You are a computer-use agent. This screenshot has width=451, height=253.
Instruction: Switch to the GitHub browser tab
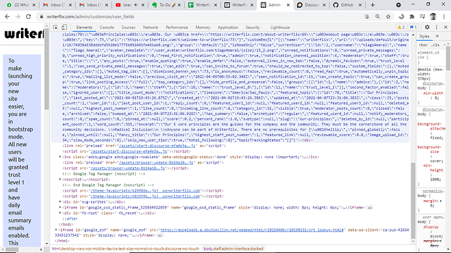(347, 5)
